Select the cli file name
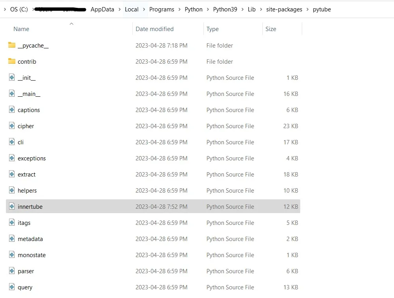 pyautogui.click(x=20, y=142)
